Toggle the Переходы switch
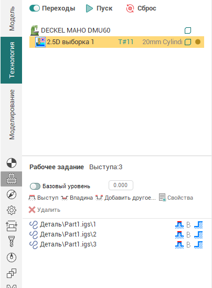212x288 pixels. tap(35, 8)
